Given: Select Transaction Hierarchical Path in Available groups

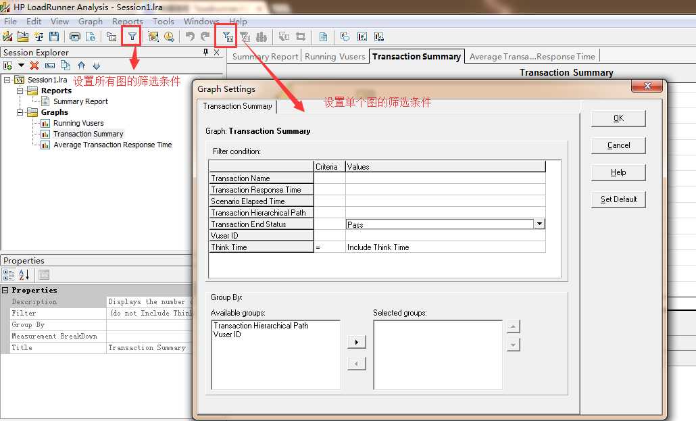Looking at the screenshot, I should point(261,326).
